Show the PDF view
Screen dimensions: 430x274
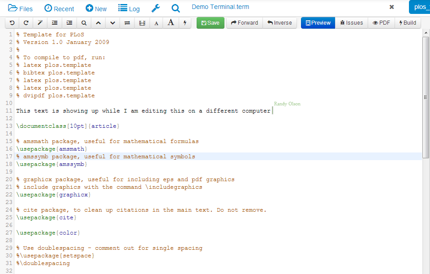pos(381,23)
